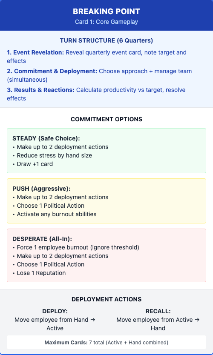Select the Results & Reactions step
This screenshot has height=355, width=213.
pos(96,94)
